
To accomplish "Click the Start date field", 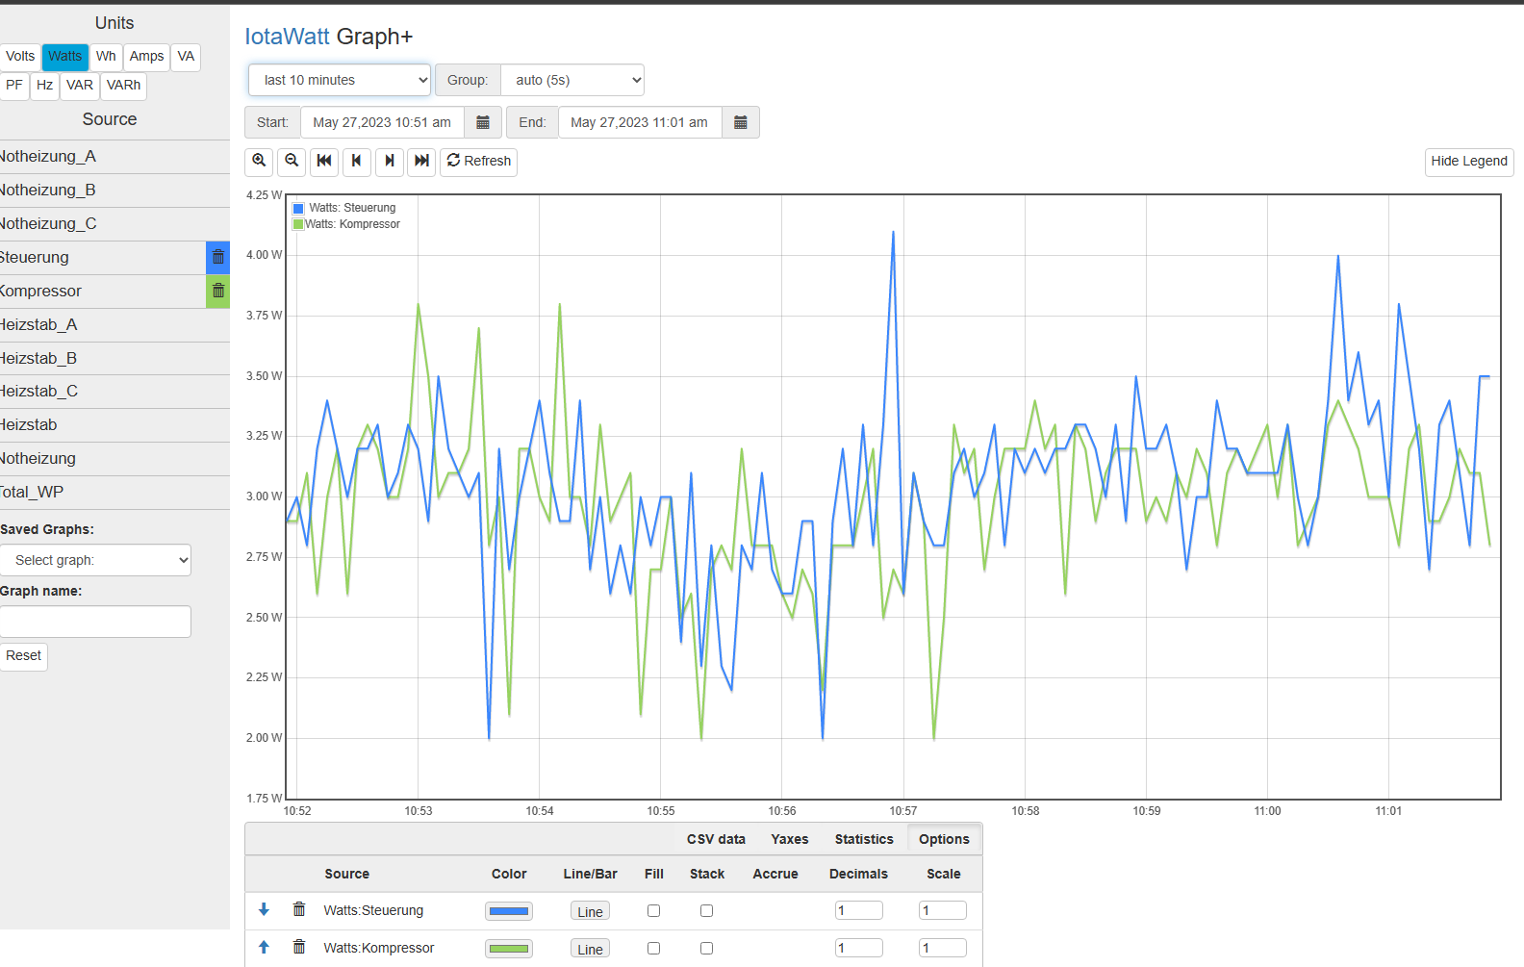I will click(382, 122).
